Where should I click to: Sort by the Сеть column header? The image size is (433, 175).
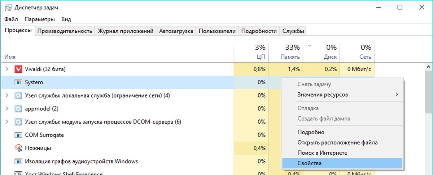(357, 52)
